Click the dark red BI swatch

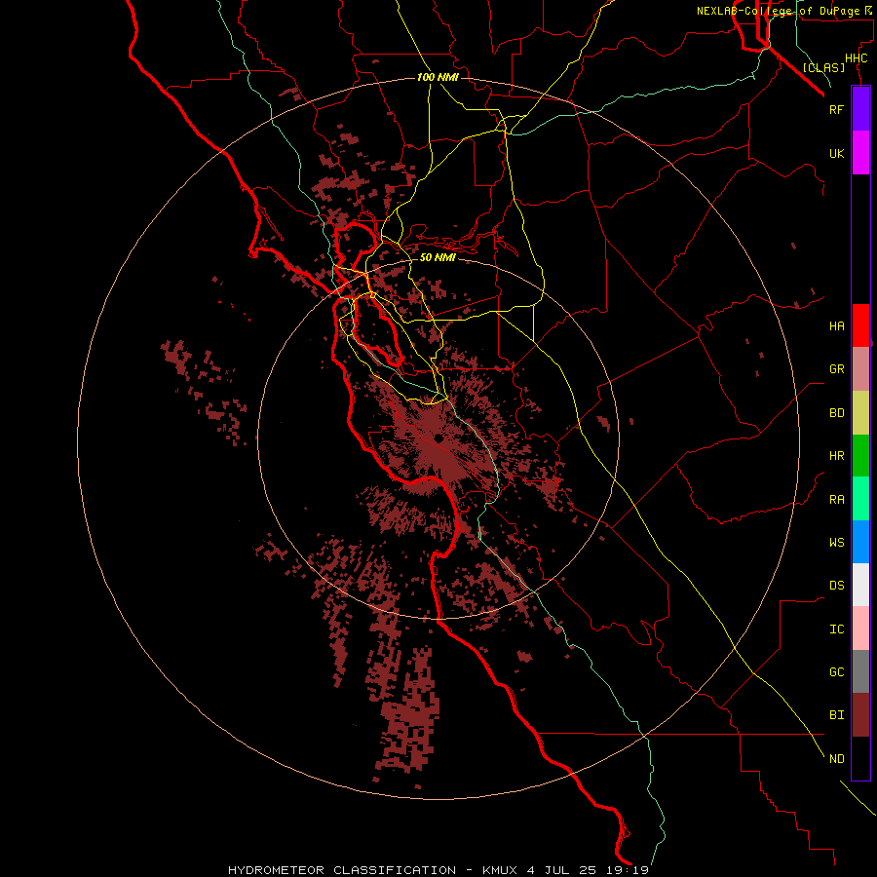click(x=860, y=715)
